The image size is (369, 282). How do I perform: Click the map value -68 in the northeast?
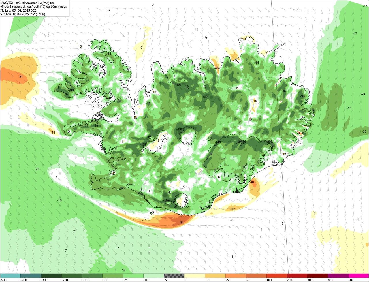[x=257, y=63]
